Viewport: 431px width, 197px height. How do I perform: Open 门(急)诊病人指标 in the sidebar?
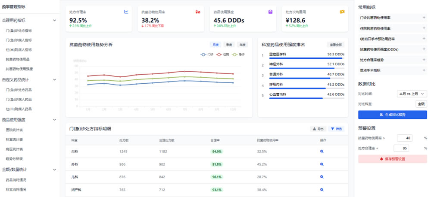point(19,40)
